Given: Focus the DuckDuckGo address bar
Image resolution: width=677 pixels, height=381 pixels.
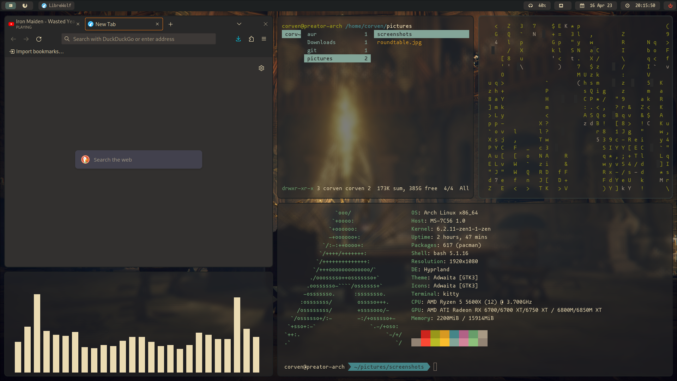Looking at the screenshot, I should 139,39.
